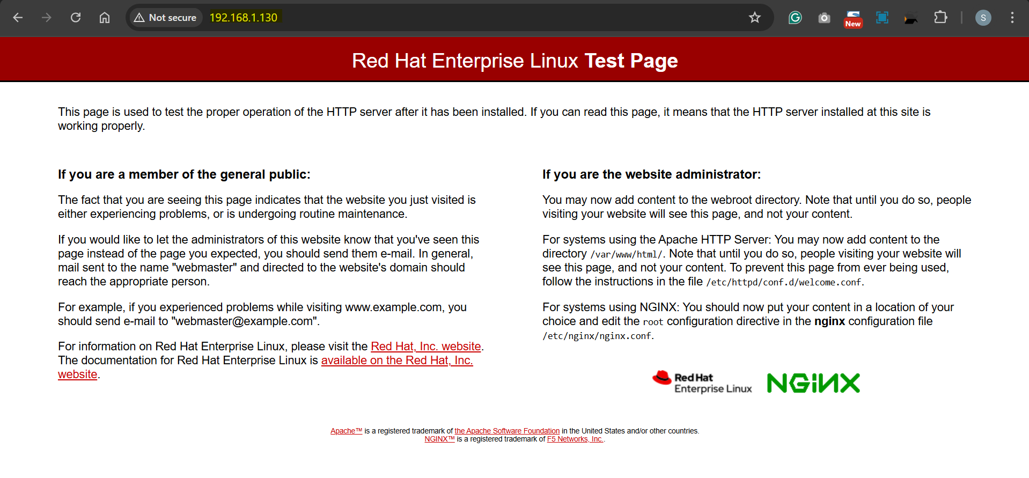Click the webmaster@example.com text
Image resolution: width=1029 pixels, height=478 pixels.
(x=244, y=321)
